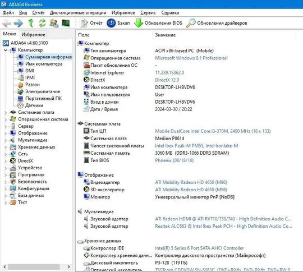The width and height of the screenshot is (303, 272).
Task: Open the Сервис menu
Action: [148, 13]
